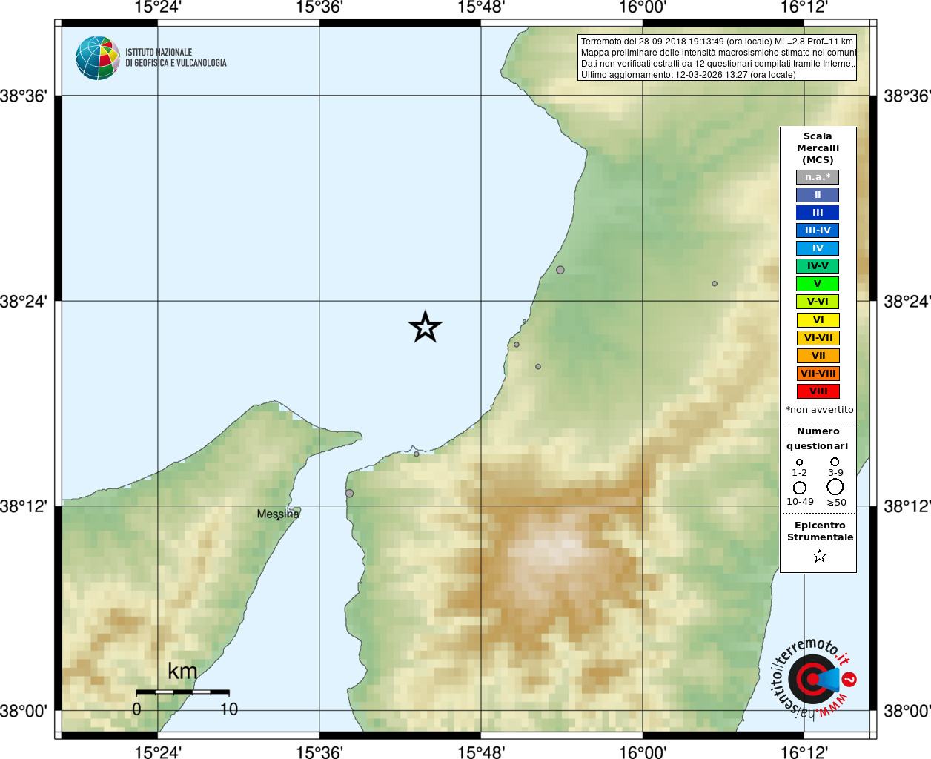This screenshot has height=759, width=931.
Task: Click the INGV globe logo
Action: point(98,58)
